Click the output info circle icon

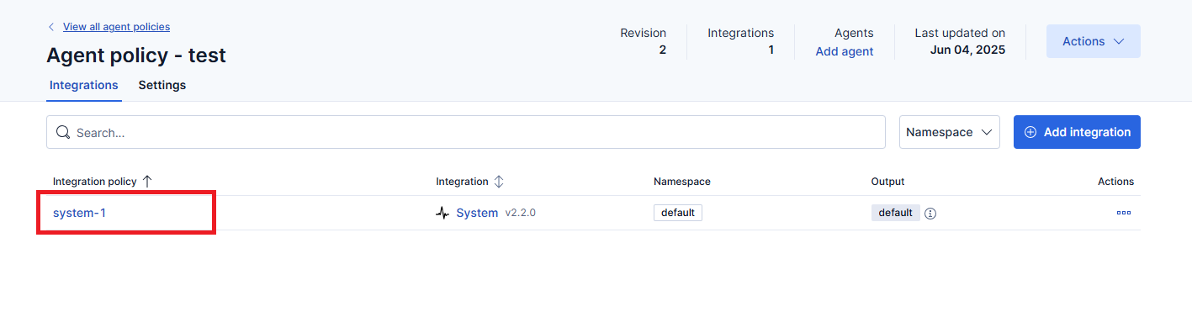pyautogui.click(x=930, y=214)
